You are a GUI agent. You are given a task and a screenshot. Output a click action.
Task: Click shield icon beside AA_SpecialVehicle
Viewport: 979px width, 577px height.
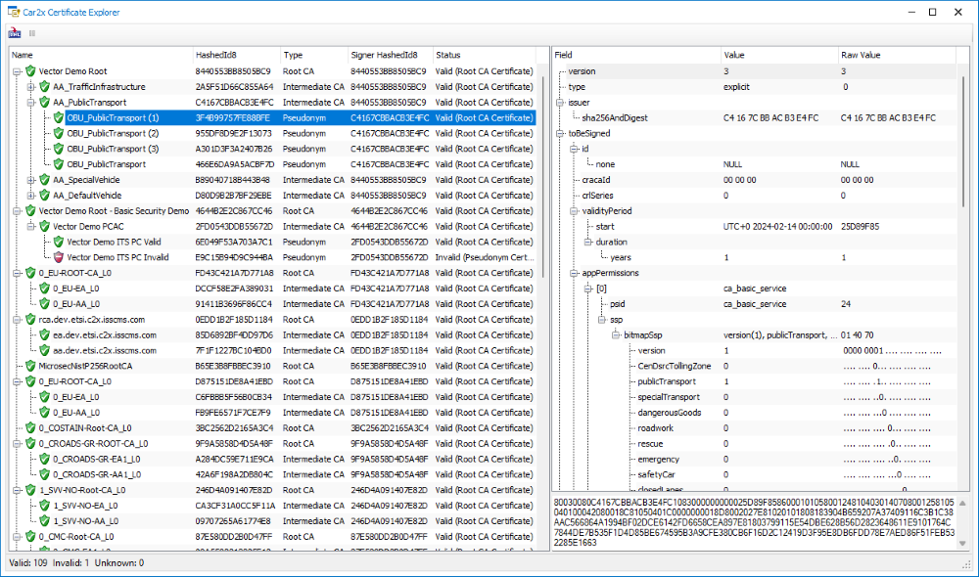click(44, 180)
